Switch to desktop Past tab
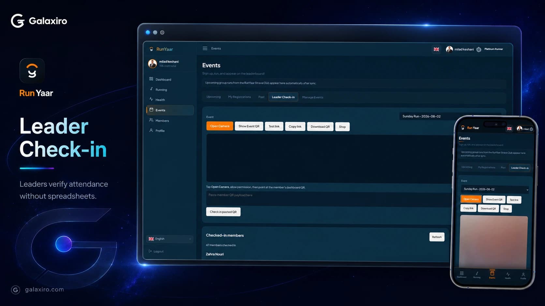Viewport: 545px width, 306px height. (261, 97)
